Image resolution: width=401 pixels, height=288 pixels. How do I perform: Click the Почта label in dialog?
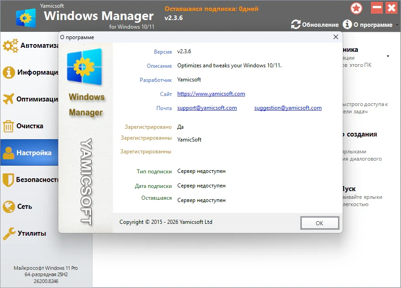point(164,108)
